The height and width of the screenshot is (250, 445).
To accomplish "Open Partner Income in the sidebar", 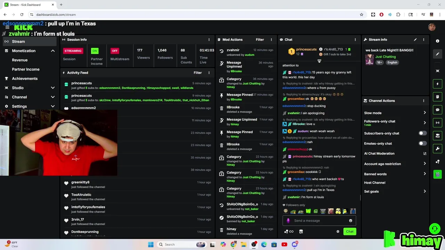I will pos(26,69).
